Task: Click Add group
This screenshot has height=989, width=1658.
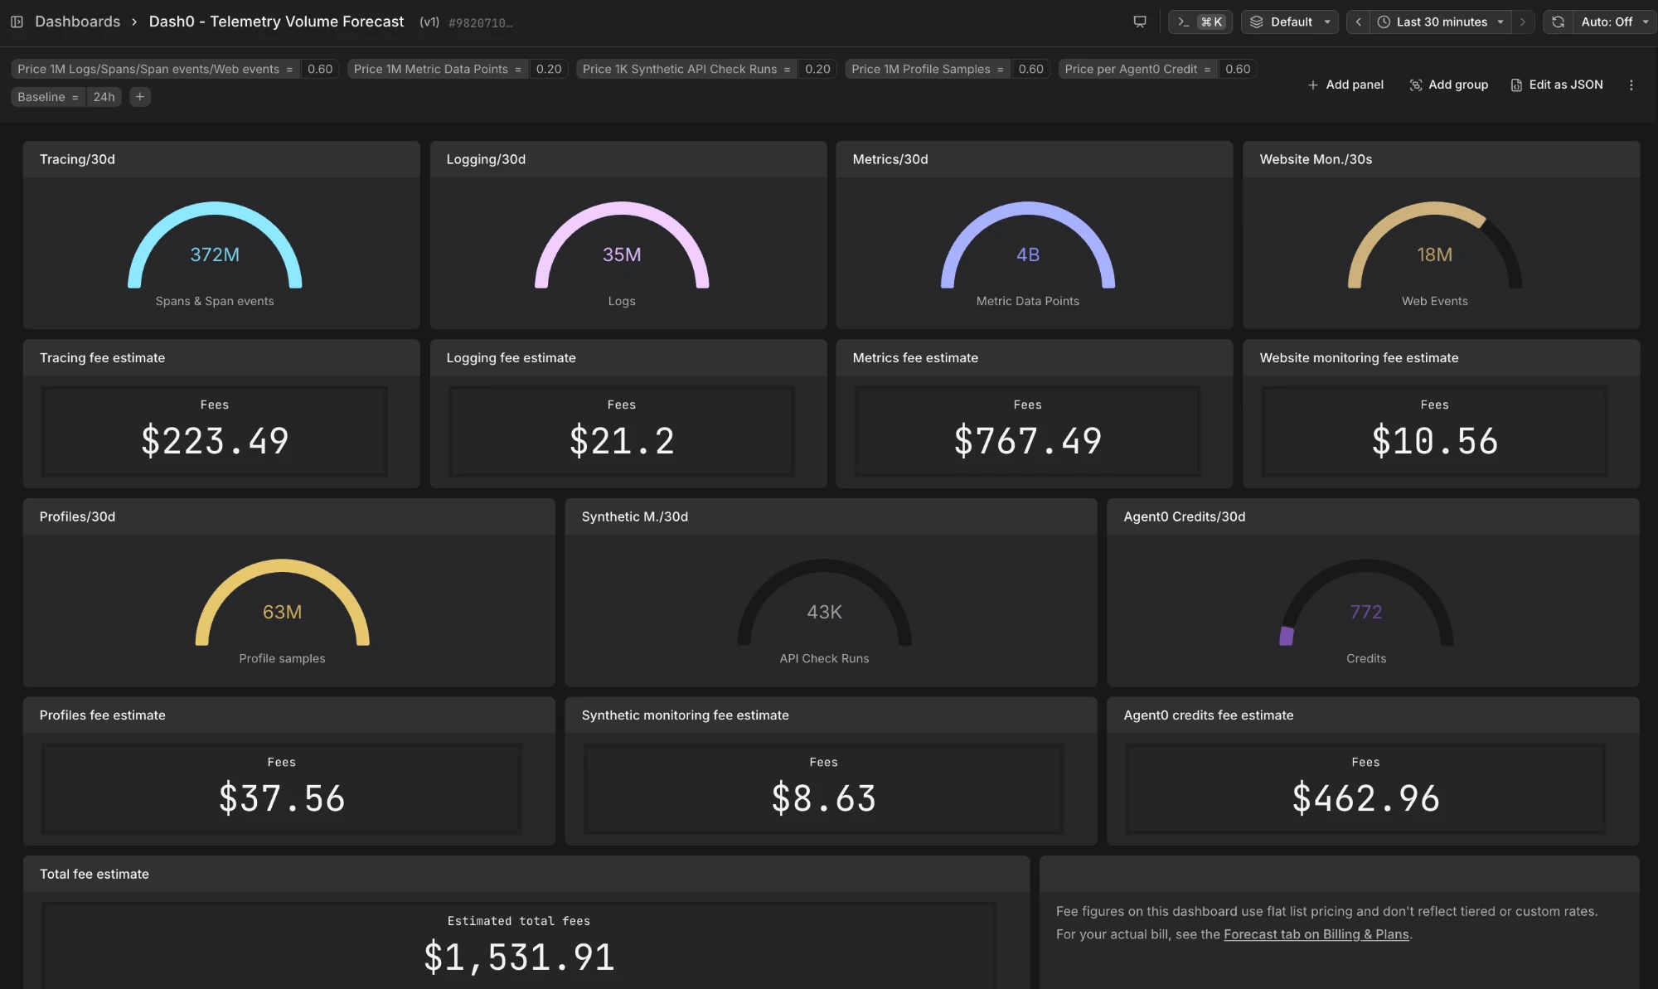Action: click(1448, 85)
